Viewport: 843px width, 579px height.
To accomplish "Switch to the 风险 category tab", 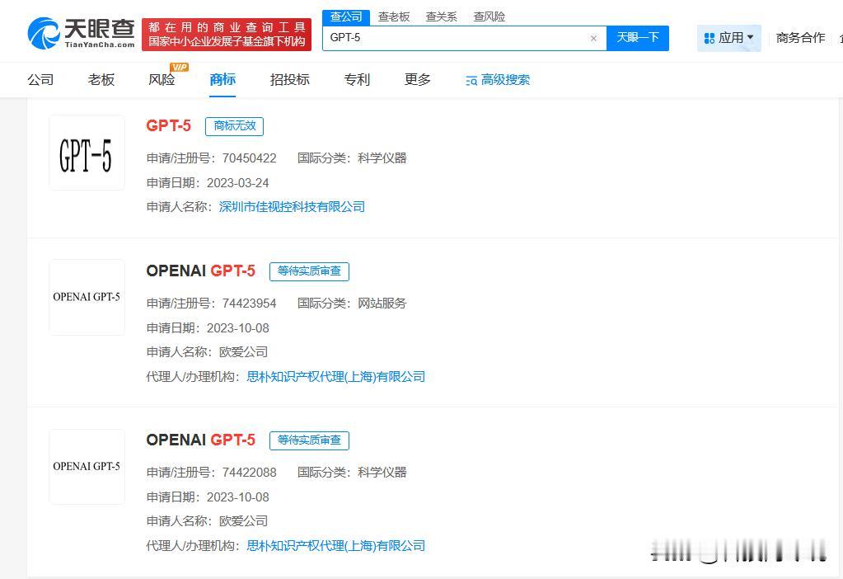I will tap(162, 80).
